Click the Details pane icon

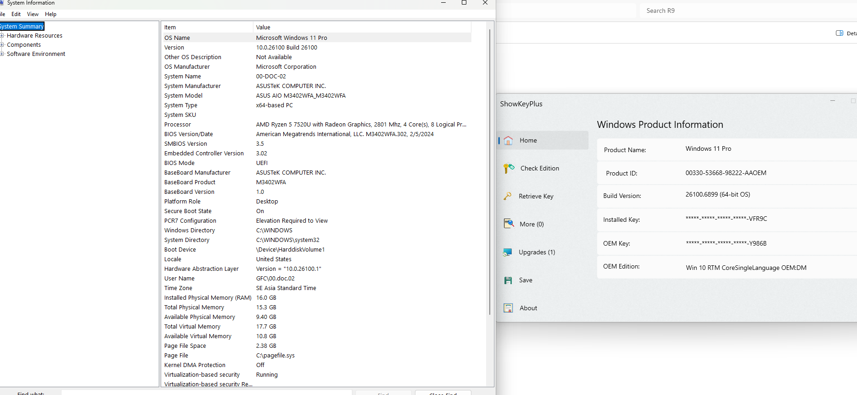(840, 33)
